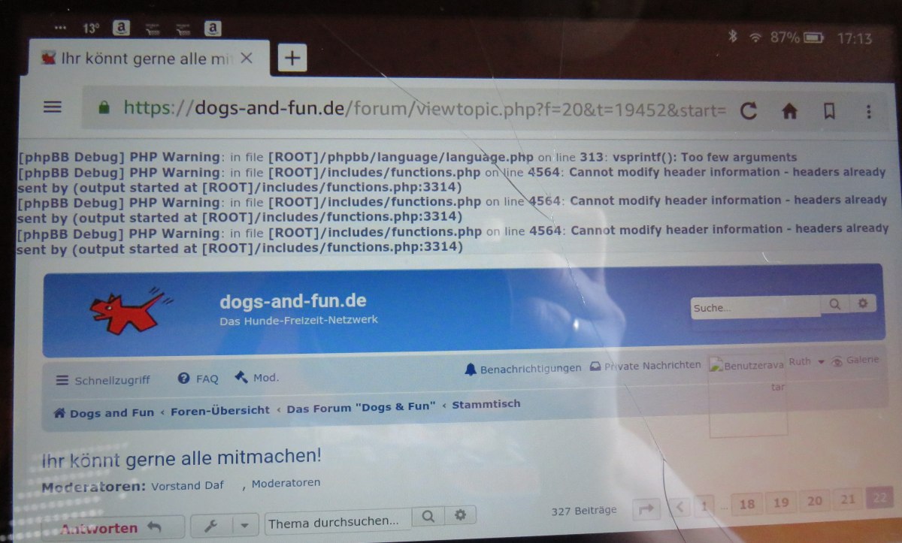Expand the Ruth user account dropdown
This screenshot has width=902, height=543.
[806, 362]
